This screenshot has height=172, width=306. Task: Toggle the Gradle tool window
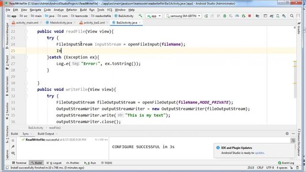[298, 28]
